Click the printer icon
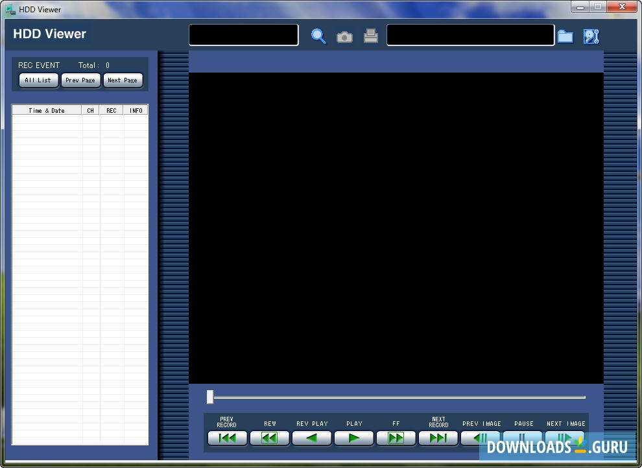The image size is (642, 468). coord(371,36)
